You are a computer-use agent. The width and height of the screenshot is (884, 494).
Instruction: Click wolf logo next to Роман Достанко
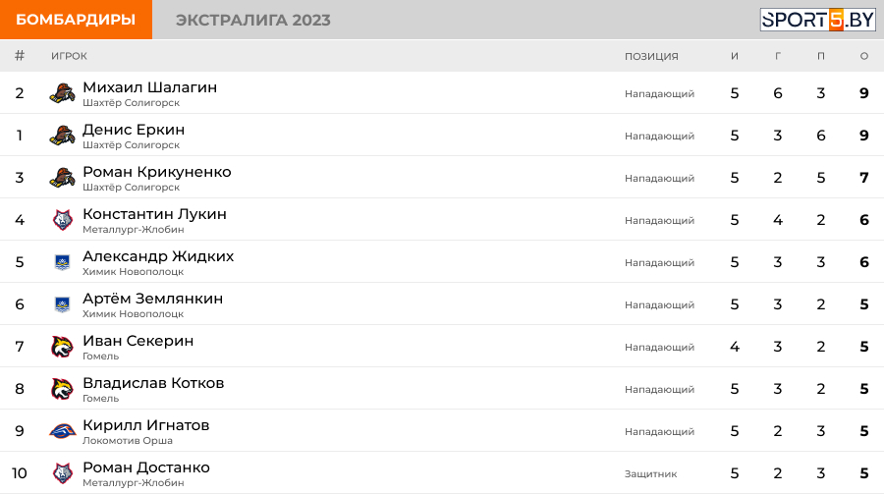point(63,473)
